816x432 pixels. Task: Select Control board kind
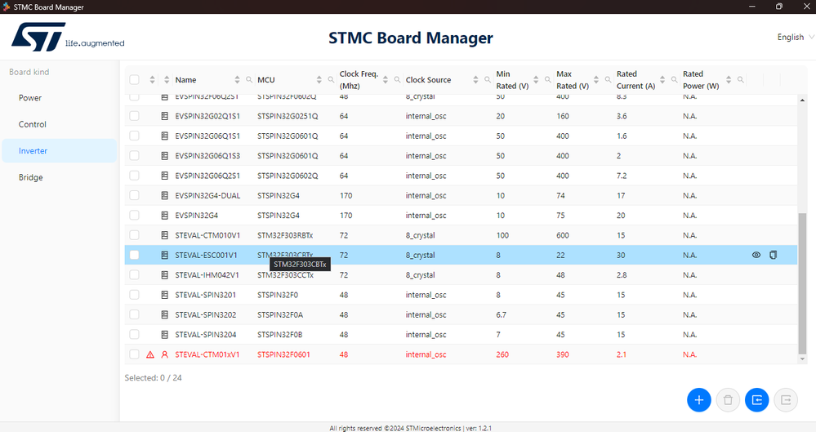(60, 124)
